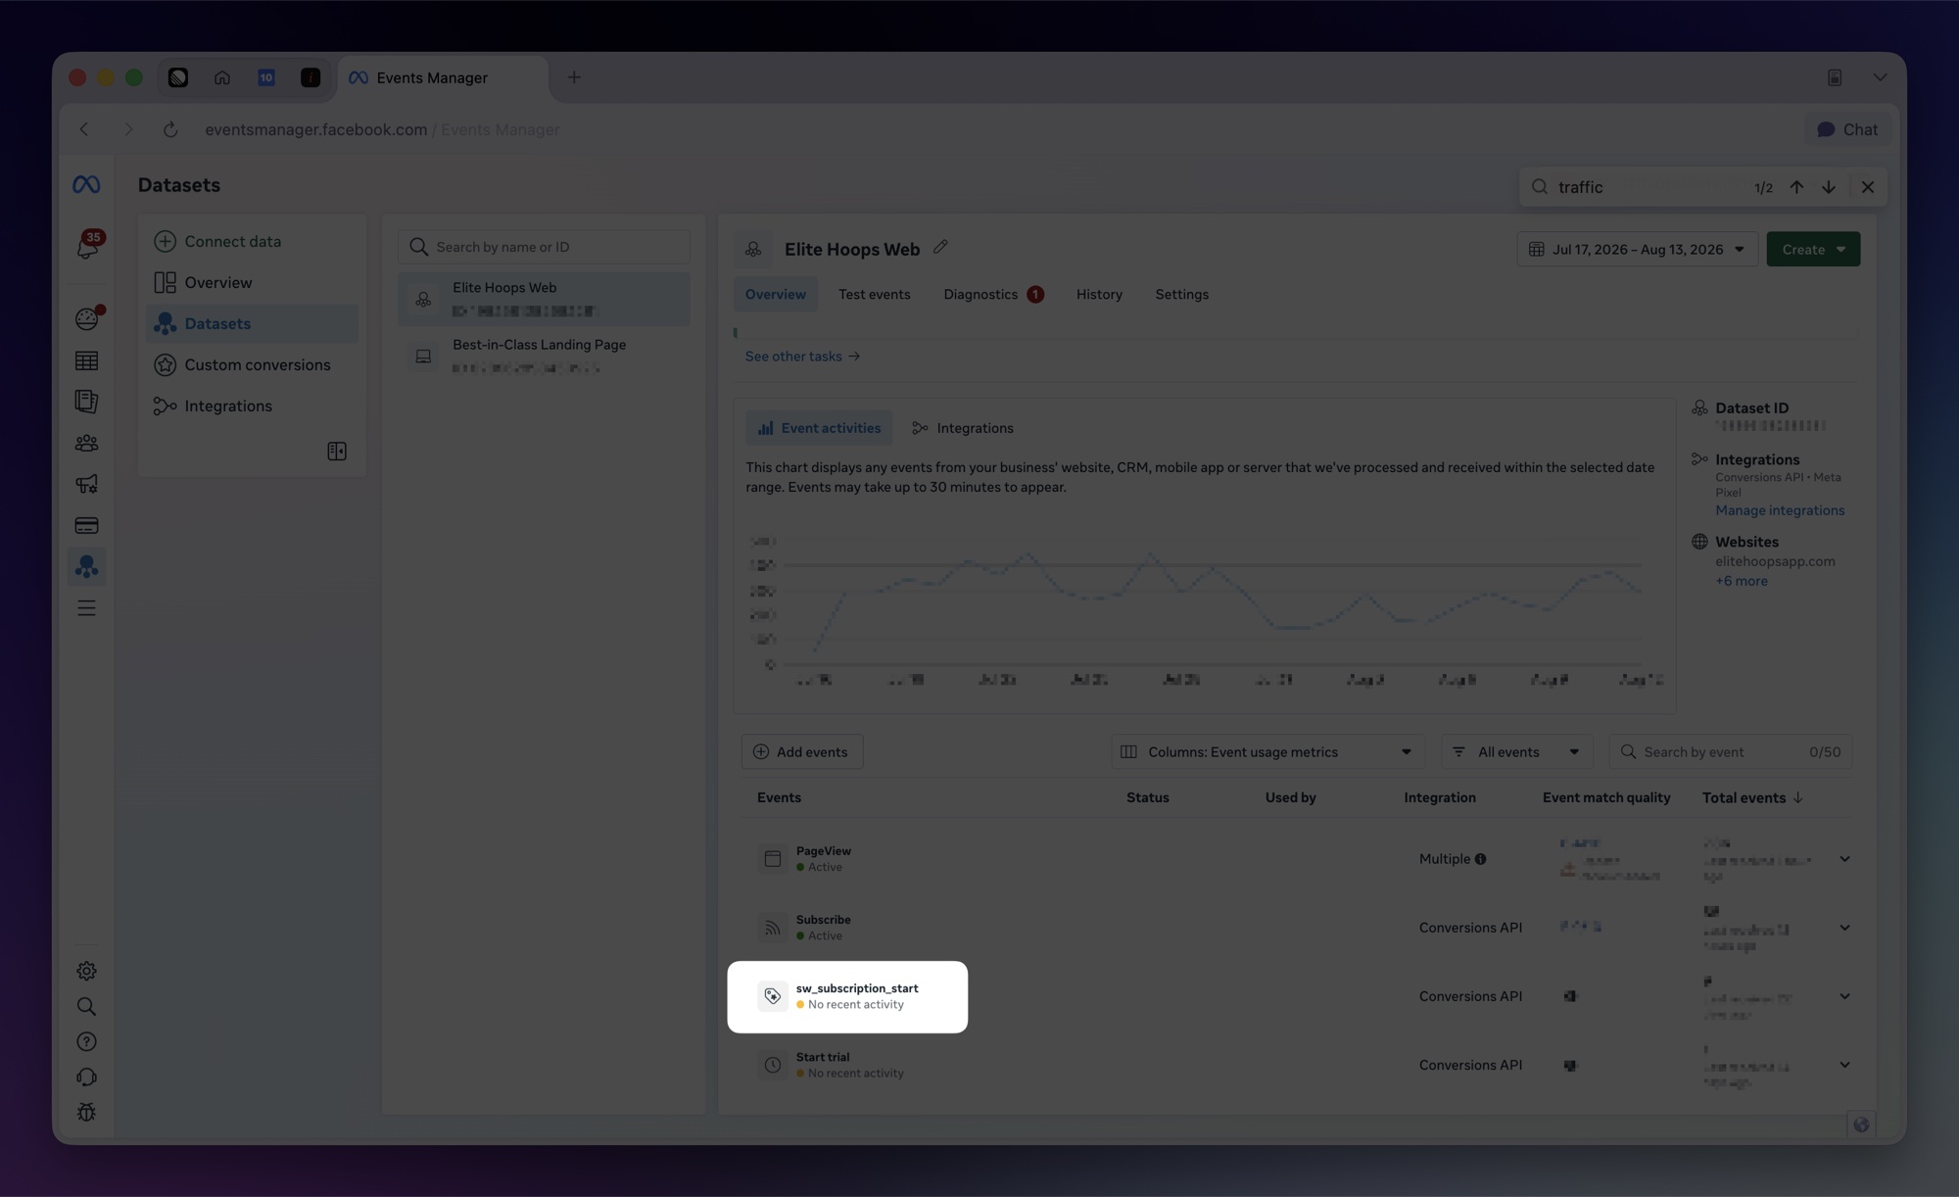Go back in browser history

click(84, 129)
